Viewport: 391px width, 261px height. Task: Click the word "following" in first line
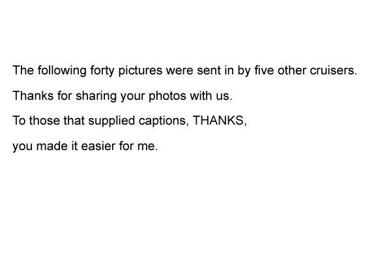pyautogui.click(x=62, y=70)
